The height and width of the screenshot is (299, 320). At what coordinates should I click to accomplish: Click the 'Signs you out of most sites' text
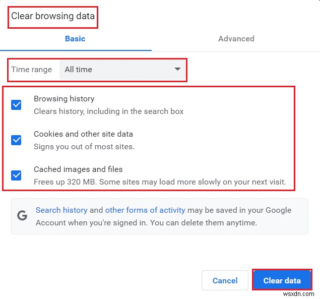click(x=84, y=147)
